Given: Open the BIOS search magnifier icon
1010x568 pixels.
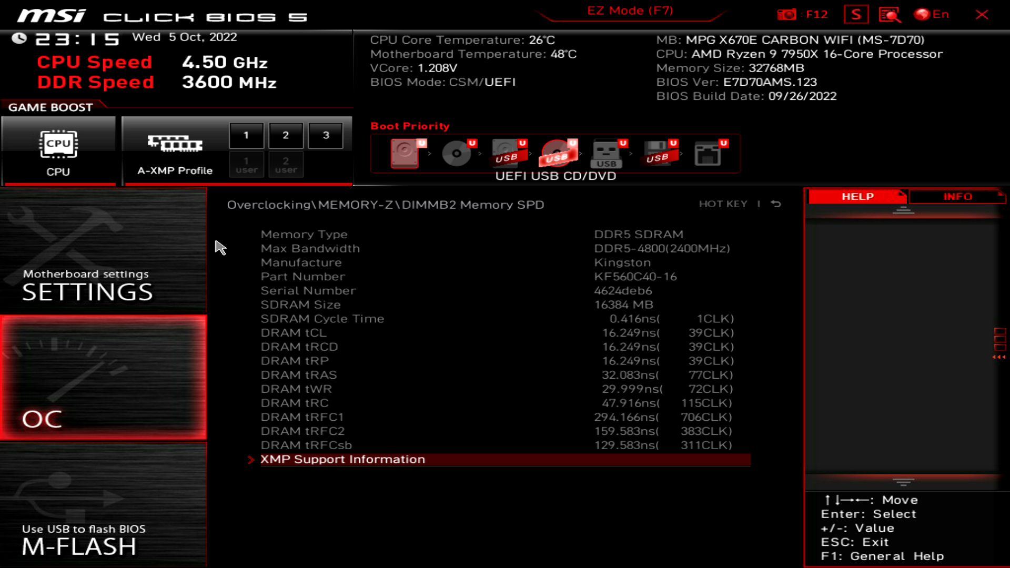Looking at the screenshot, I should pos(890,14).
